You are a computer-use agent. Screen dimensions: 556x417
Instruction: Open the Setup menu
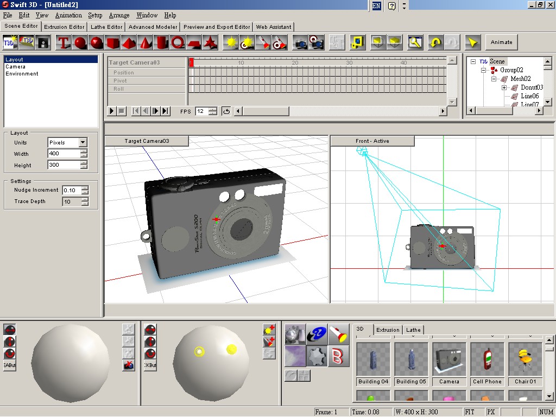[x=95, y=15]
